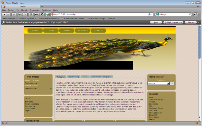Viewport: 202px width, 126px height.
Task: Click the Home icon in the toolbar
Action: click(x=31, y=14)
